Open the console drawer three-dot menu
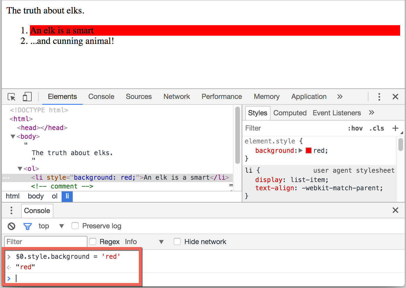Screen dimensions: 406x288 11,210
